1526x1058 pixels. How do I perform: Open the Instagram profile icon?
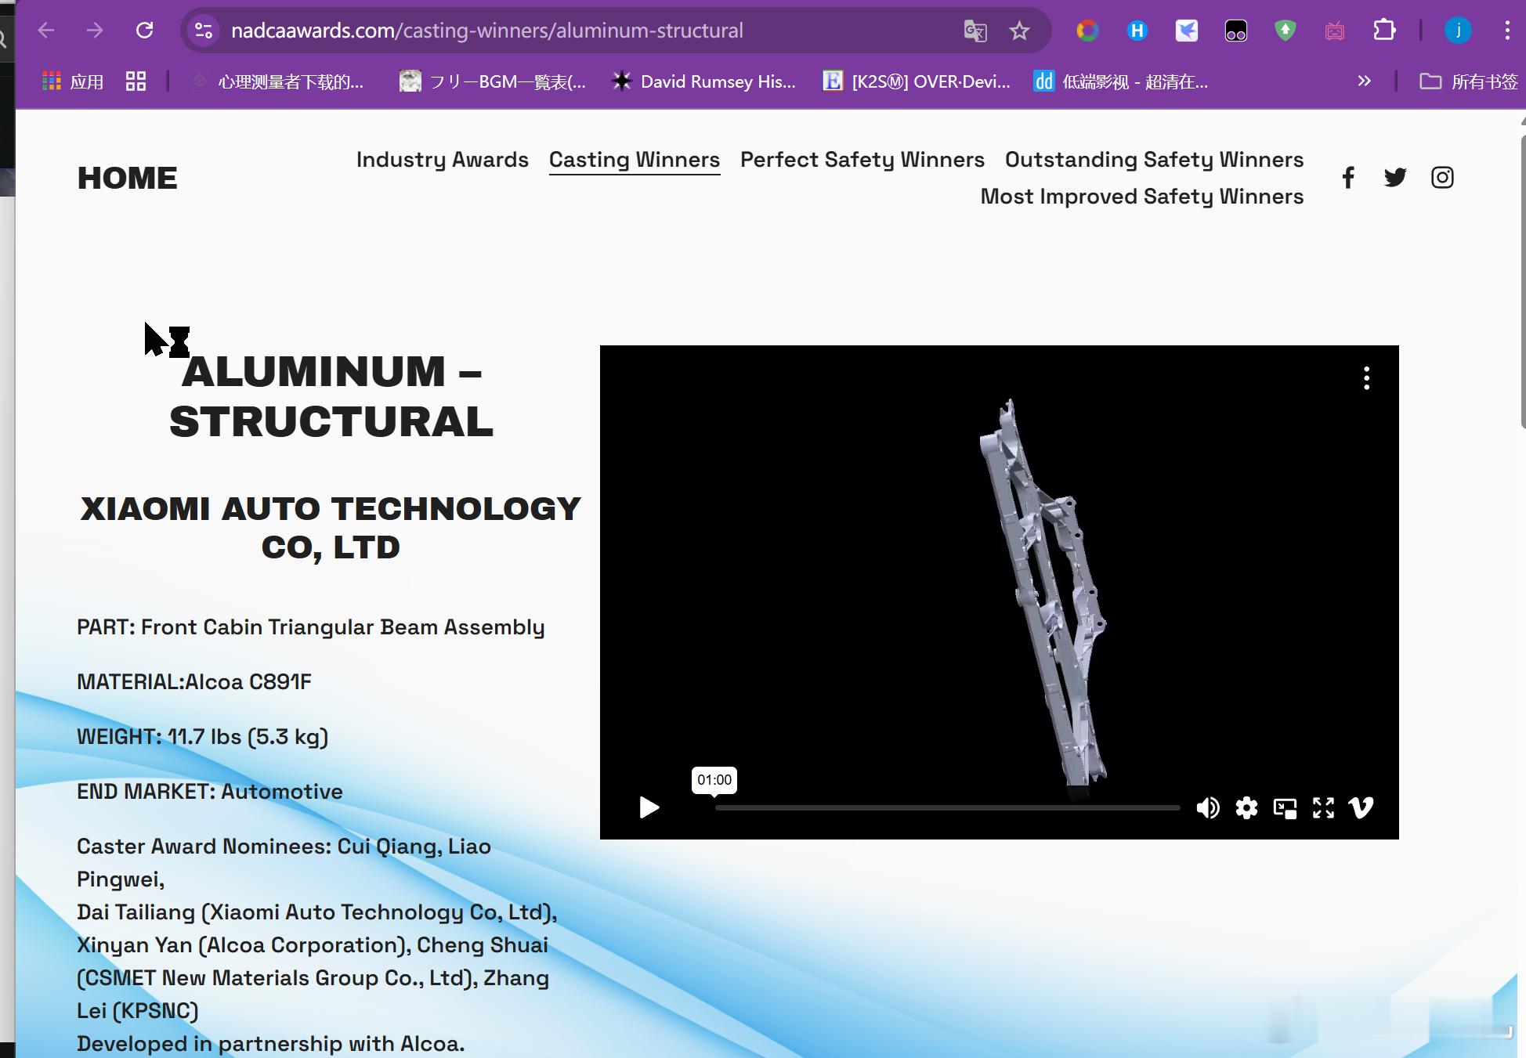pos(1442,178)
